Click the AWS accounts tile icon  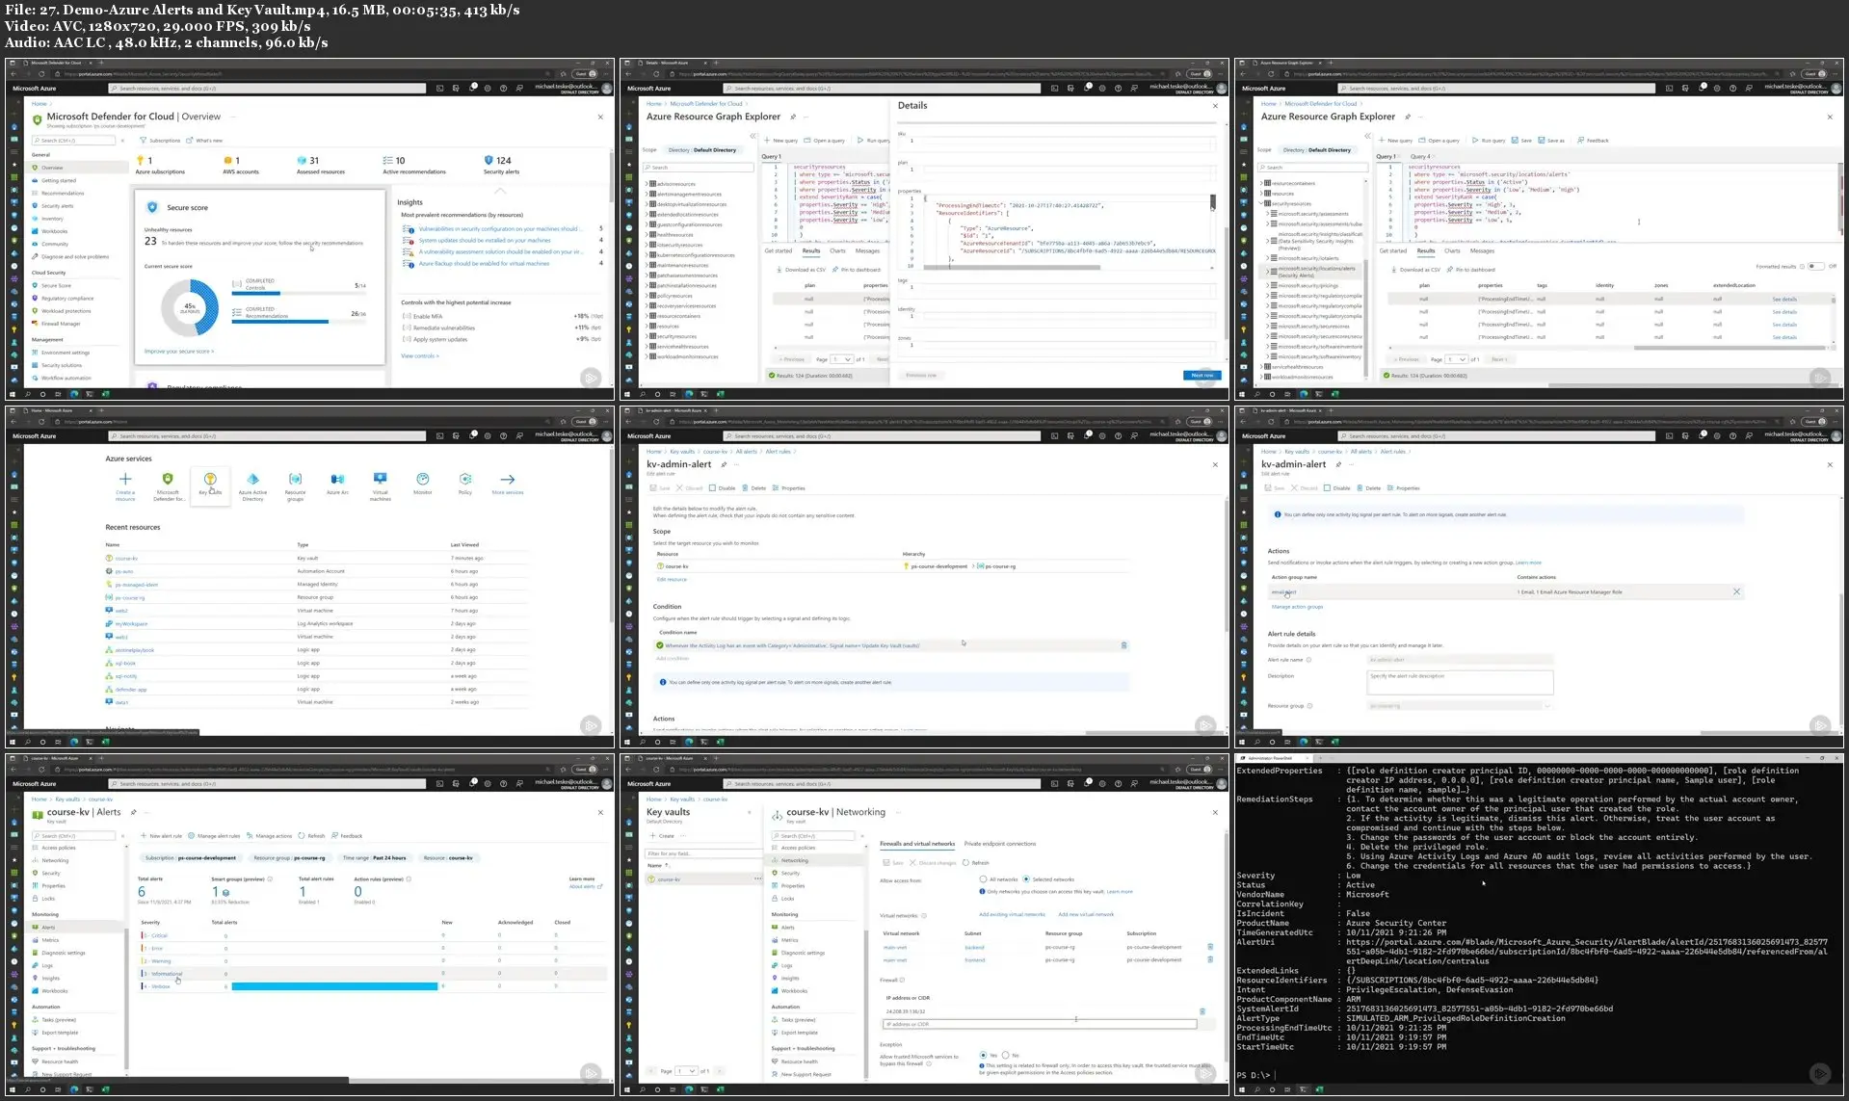click(227, 161)
